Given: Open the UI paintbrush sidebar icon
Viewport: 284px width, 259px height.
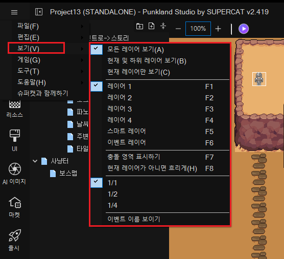Looking at the screenshot, I should [14, 141].
